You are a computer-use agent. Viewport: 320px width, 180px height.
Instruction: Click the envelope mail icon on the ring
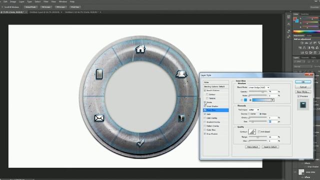tap(99, 118)
